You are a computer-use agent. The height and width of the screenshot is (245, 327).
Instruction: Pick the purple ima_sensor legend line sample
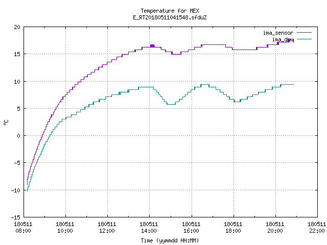(x=305, y=33)
